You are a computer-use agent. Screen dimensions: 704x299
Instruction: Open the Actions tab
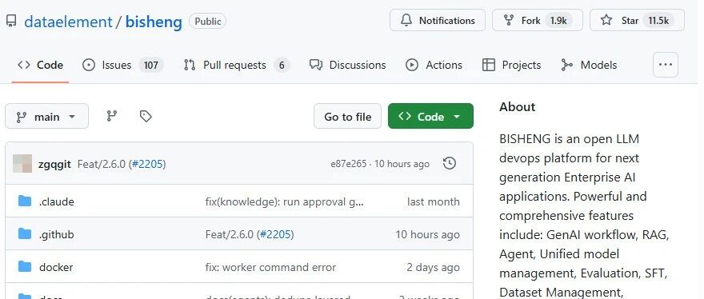pyautogui.click(x=434, y=65)
